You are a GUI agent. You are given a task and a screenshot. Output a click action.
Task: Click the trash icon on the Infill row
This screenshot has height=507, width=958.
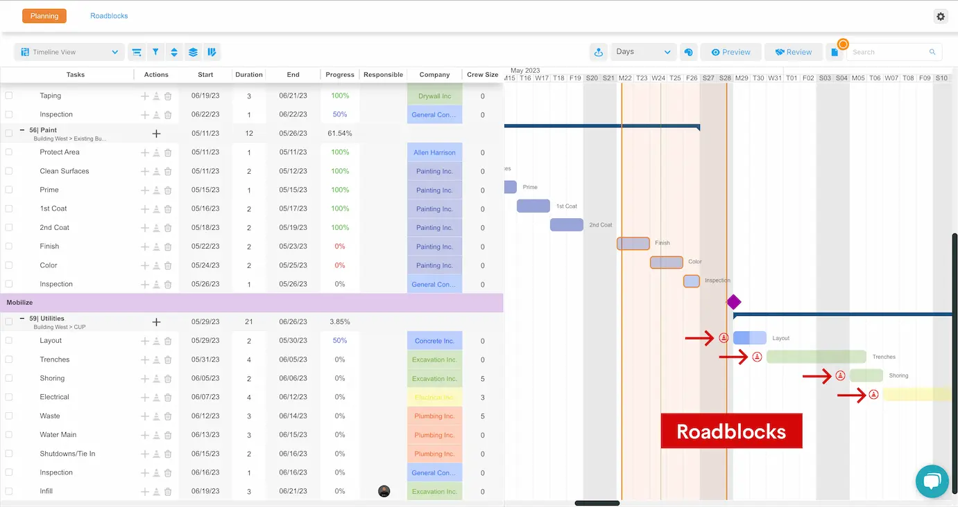point(168,492)
